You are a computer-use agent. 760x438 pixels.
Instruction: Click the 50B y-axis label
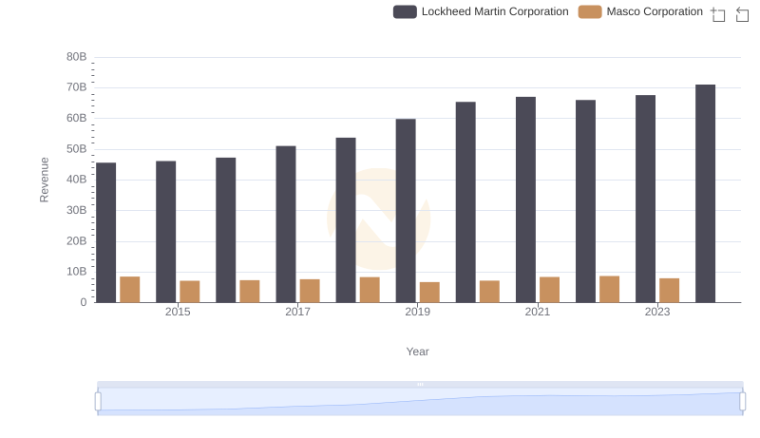(77, 149)
